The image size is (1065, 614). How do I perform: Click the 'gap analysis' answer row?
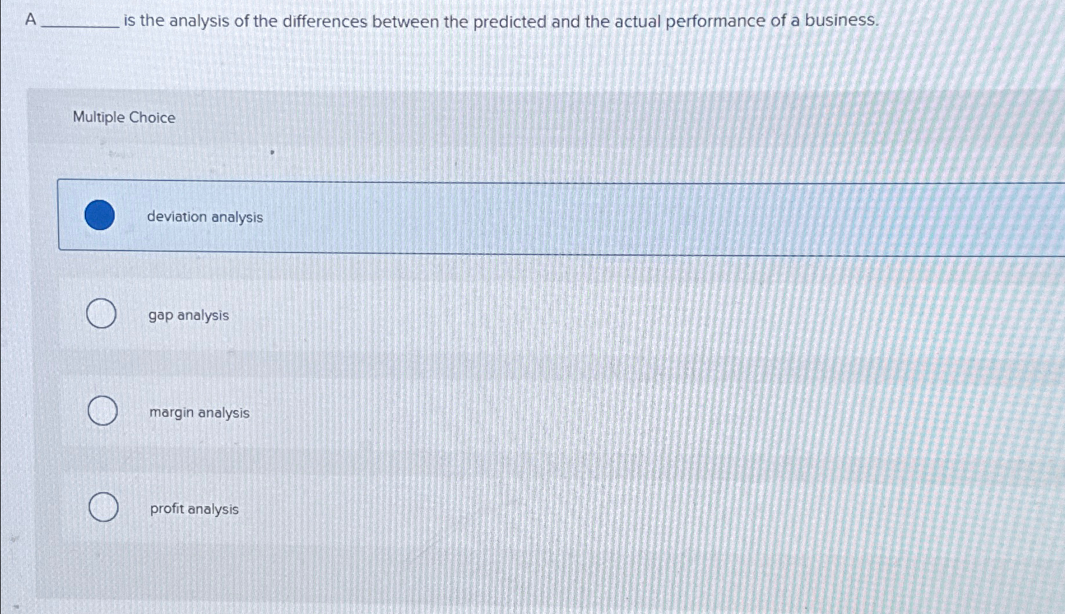click(446, 314)
